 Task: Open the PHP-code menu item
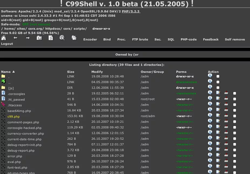click(x=189, y=39)
